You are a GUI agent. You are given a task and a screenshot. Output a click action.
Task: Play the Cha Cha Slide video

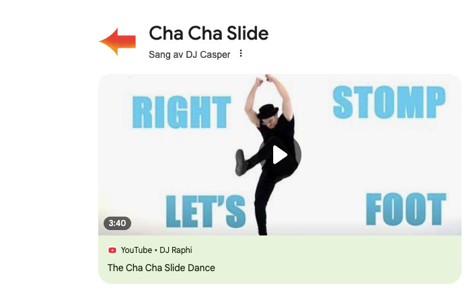point(279,155)
